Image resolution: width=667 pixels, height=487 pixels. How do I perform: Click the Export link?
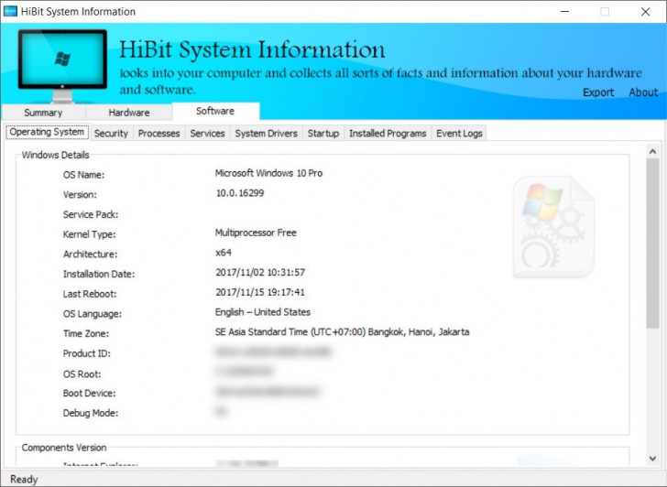point(598,92)
